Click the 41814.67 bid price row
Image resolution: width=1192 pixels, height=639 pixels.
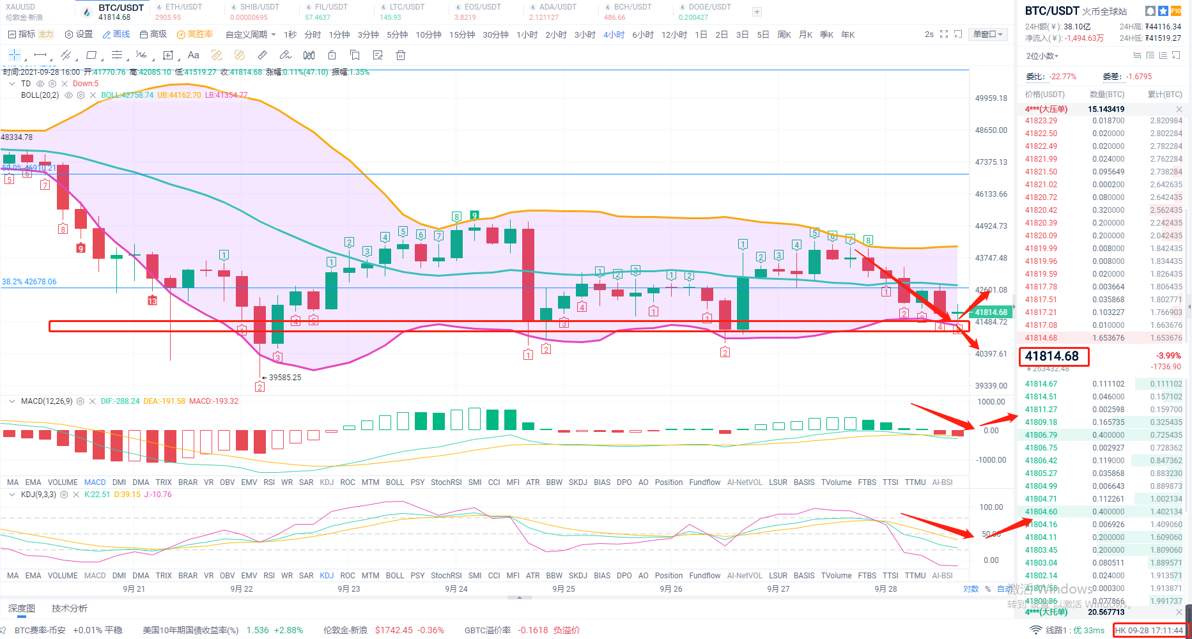click(x=1104, y=384)
